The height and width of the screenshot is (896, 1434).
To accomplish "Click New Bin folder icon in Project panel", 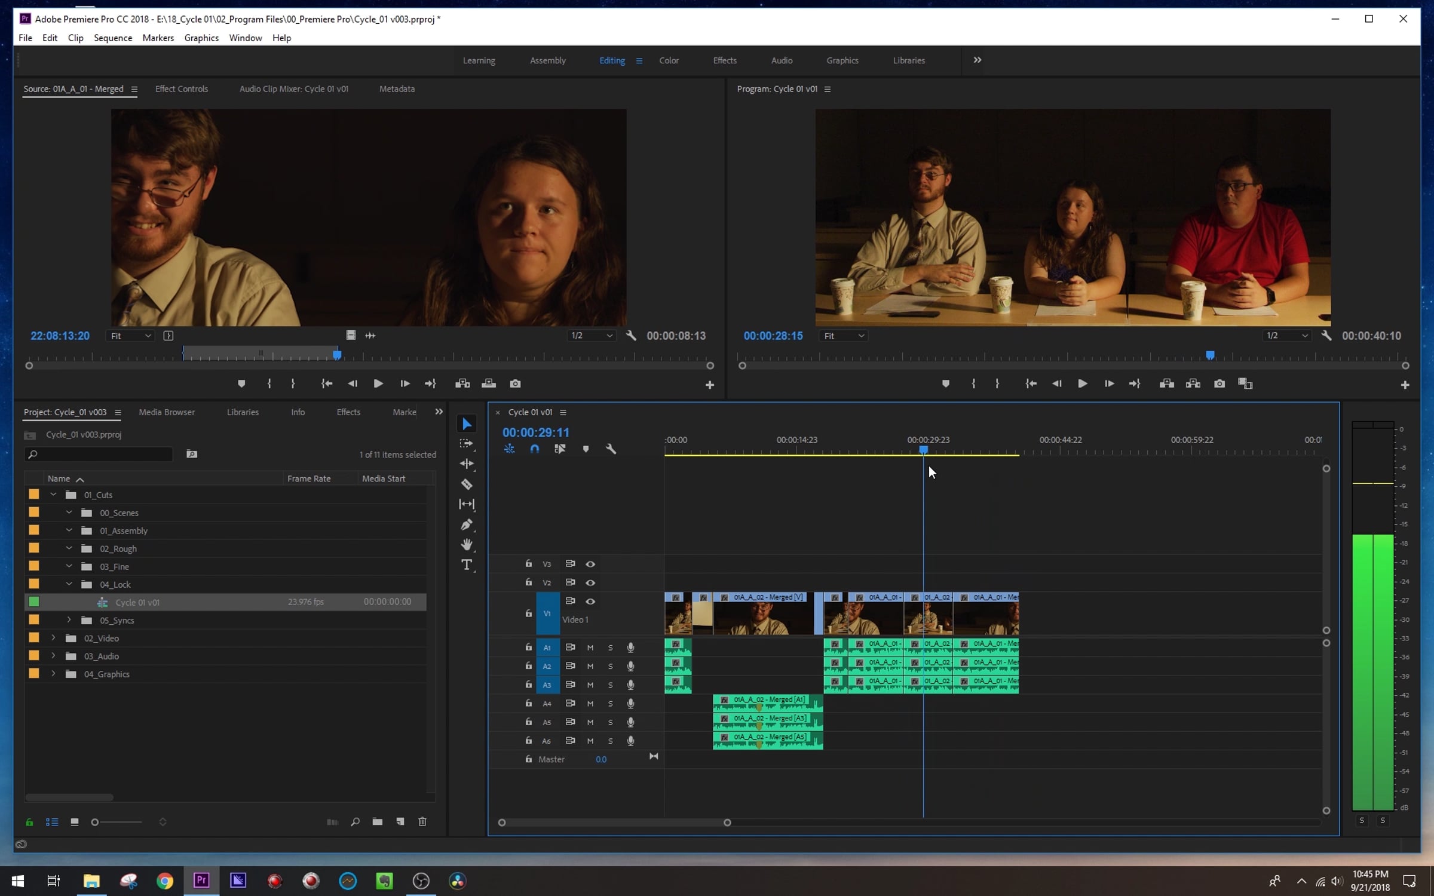I will tap(378, 822).
